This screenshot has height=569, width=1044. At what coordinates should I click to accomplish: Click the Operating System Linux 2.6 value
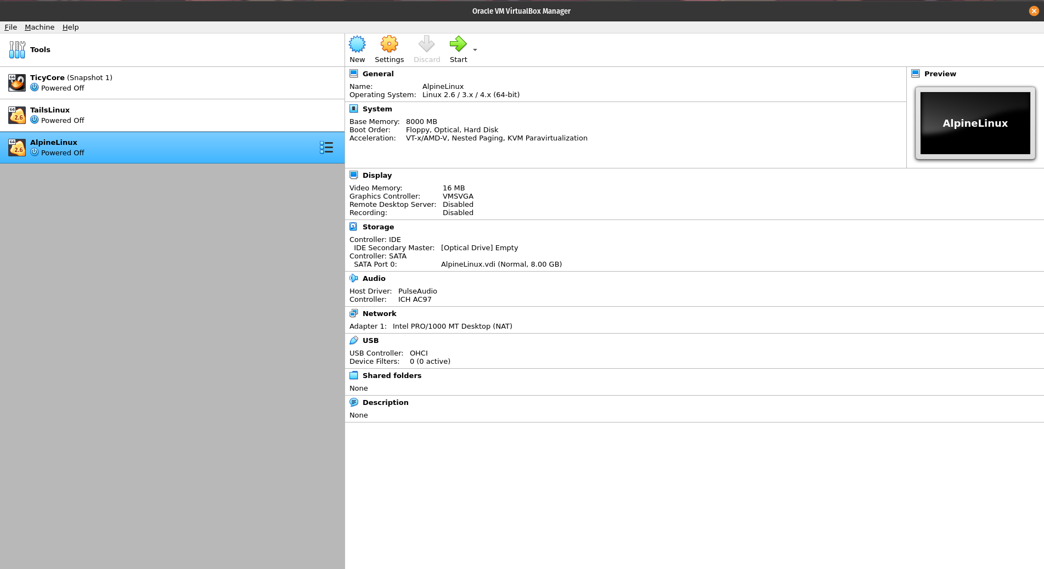471,94
